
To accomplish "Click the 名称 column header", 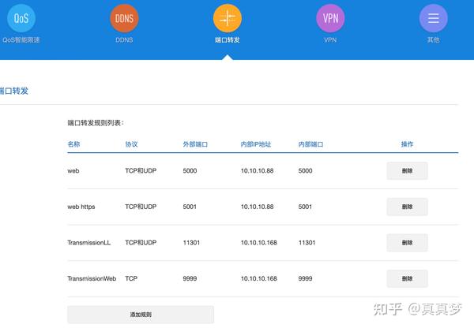I will click(73, 144).
